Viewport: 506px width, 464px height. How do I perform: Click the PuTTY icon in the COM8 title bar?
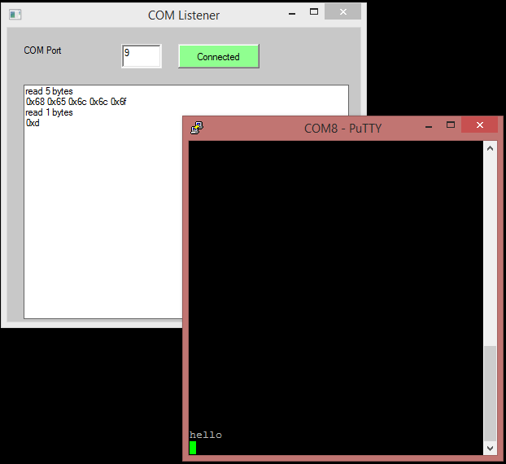pos(197,128)
